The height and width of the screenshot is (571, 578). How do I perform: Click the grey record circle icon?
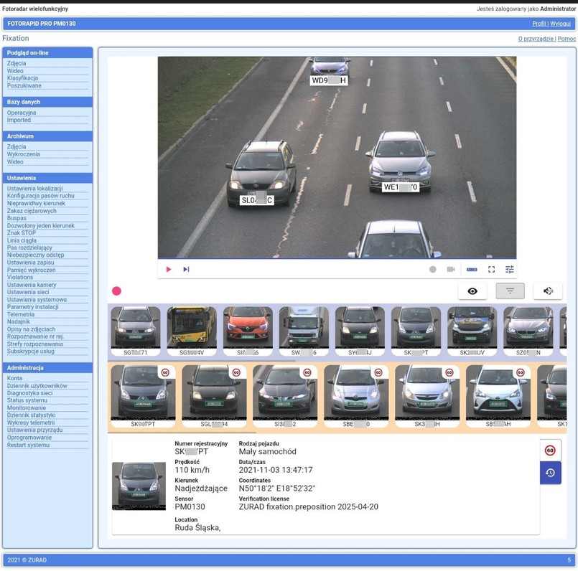click(x=432, y=270)
